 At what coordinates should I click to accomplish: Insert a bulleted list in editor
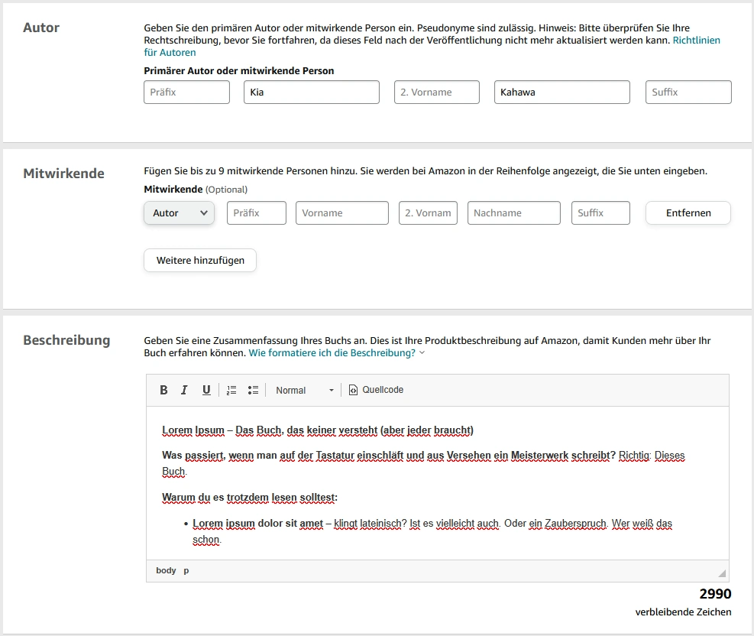[253, 390]
